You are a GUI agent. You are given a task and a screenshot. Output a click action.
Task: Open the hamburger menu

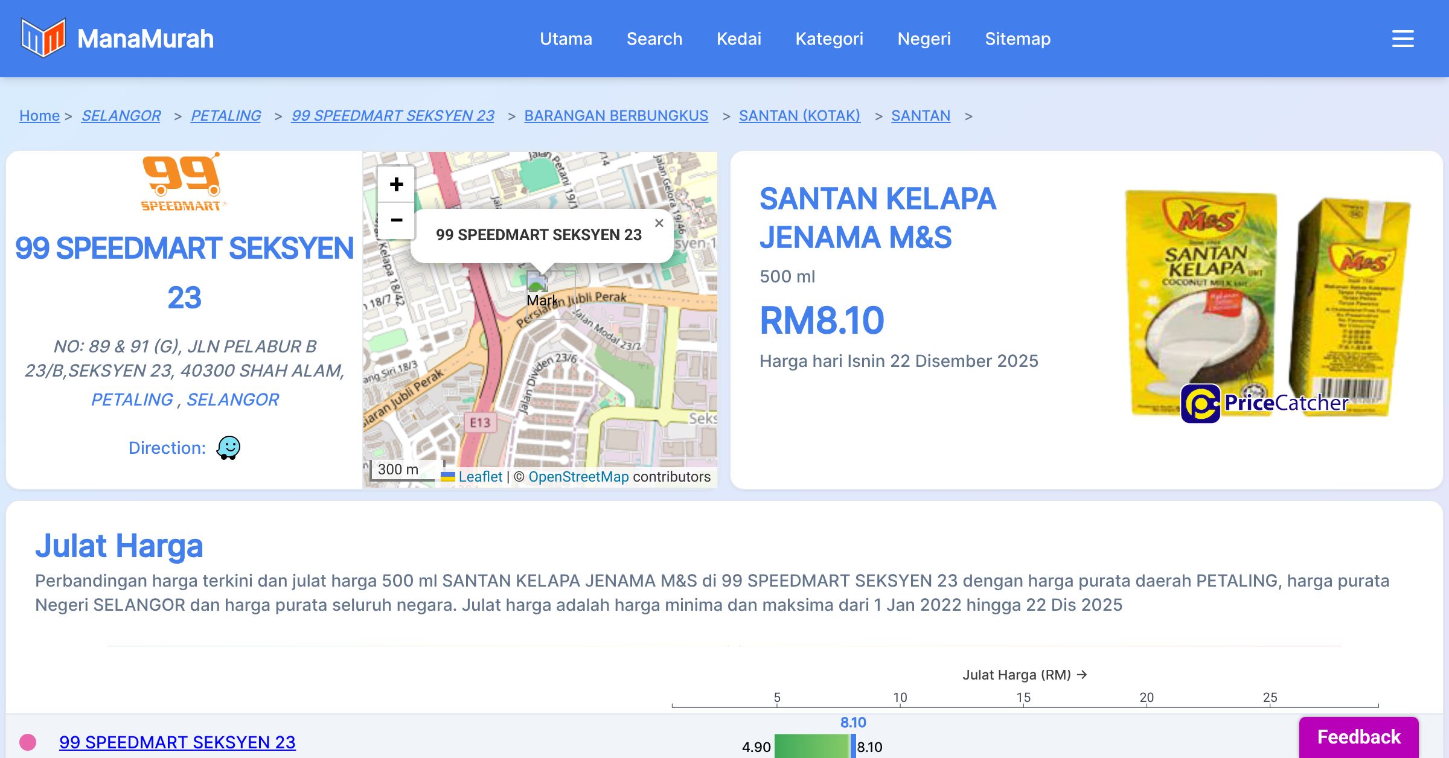pos(1403,39)
